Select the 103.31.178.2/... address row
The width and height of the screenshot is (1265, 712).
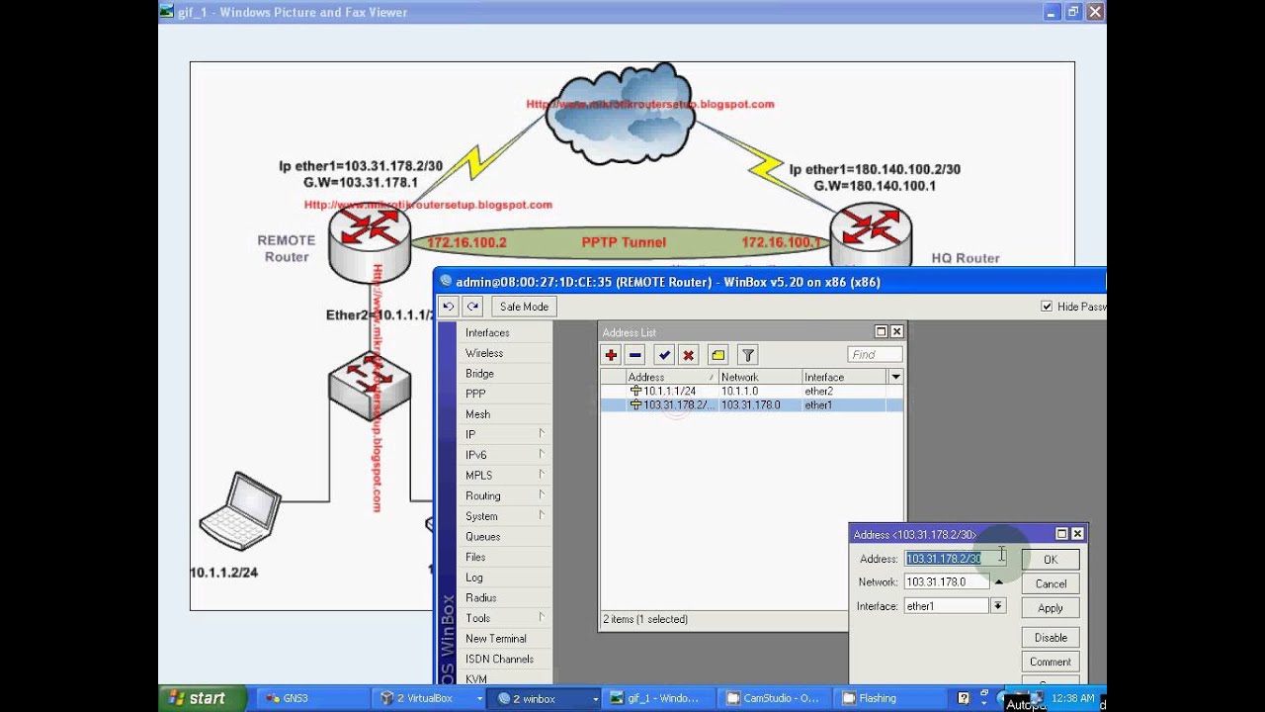(x=751, y=404)
